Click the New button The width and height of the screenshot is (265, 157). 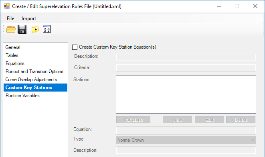click(x=178, y=120)
